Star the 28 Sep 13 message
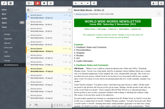 (x=70, y=49)
